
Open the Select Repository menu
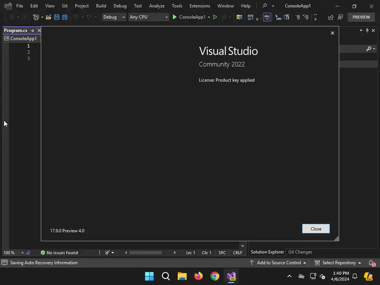(338, 263)
